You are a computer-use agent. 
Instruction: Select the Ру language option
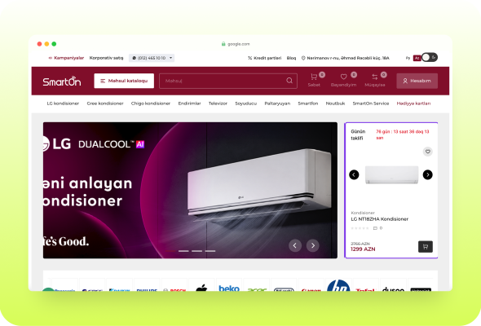pyautogui.click(x=408, y=58)
